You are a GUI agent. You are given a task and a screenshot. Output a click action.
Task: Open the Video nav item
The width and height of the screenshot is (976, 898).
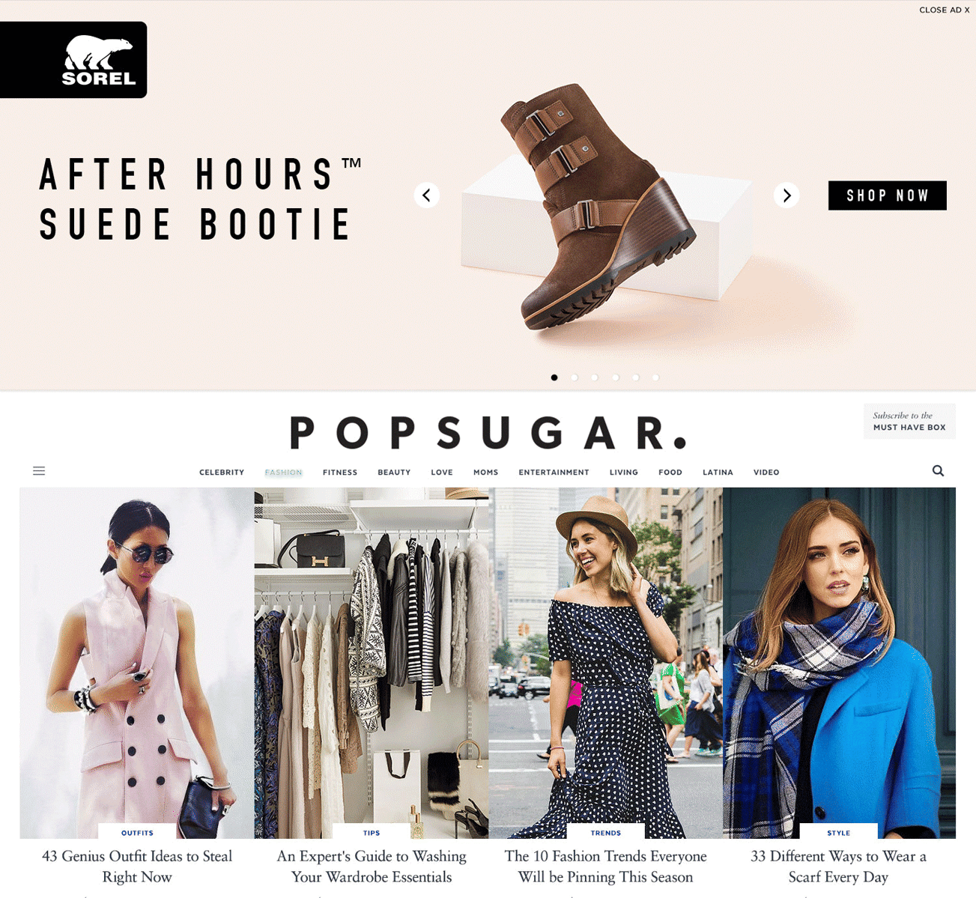pyautogui.click(x=766, y=473)
